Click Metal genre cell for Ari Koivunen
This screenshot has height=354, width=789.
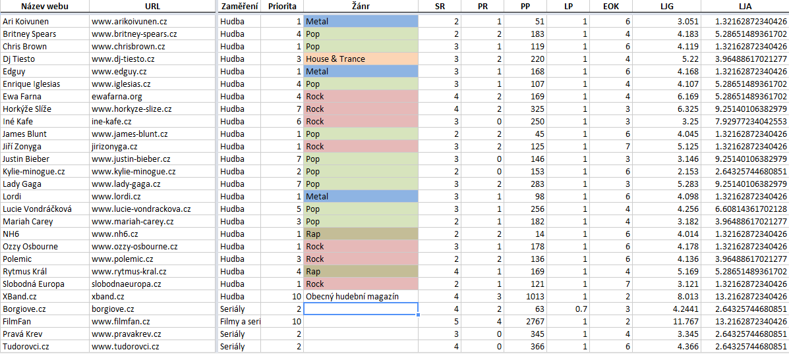click(x=361, y=22)
